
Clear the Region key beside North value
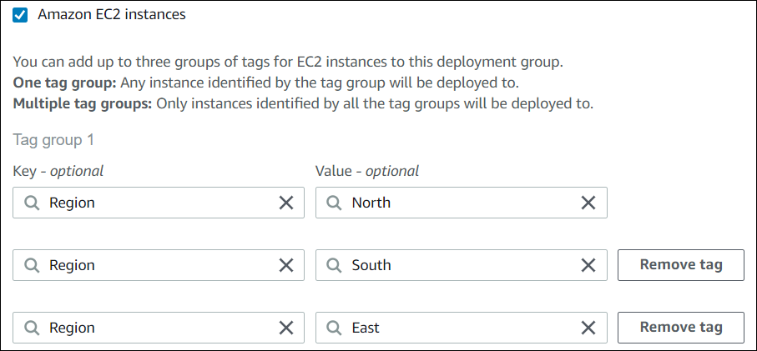click(285, 203)
